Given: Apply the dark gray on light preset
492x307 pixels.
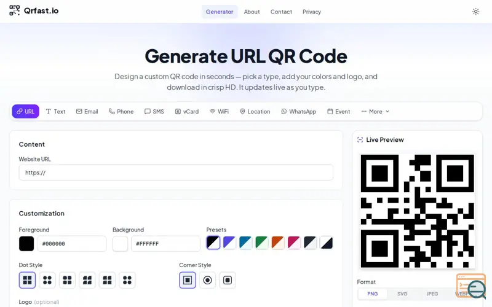Looking at the screenshot, I should (310, 243).
